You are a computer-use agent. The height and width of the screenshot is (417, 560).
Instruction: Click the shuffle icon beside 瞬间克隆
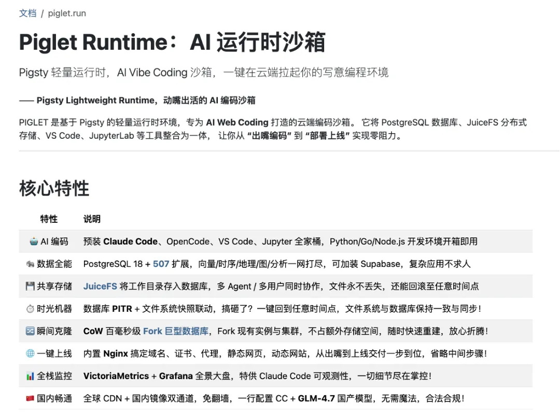click(x=30, y=331)
